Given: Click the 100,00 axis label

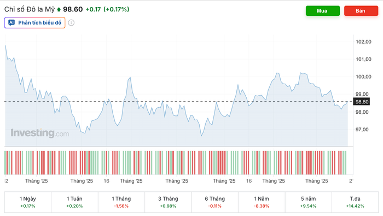Looking at the screenshot, I should click(363, 77).
